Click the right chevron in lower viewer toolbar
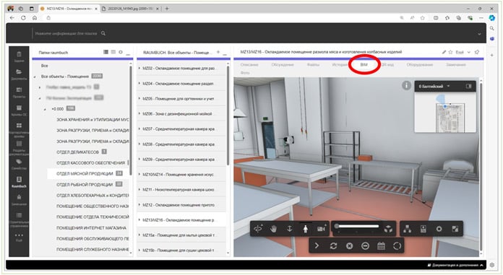The image size is (503, 275). 317,246
